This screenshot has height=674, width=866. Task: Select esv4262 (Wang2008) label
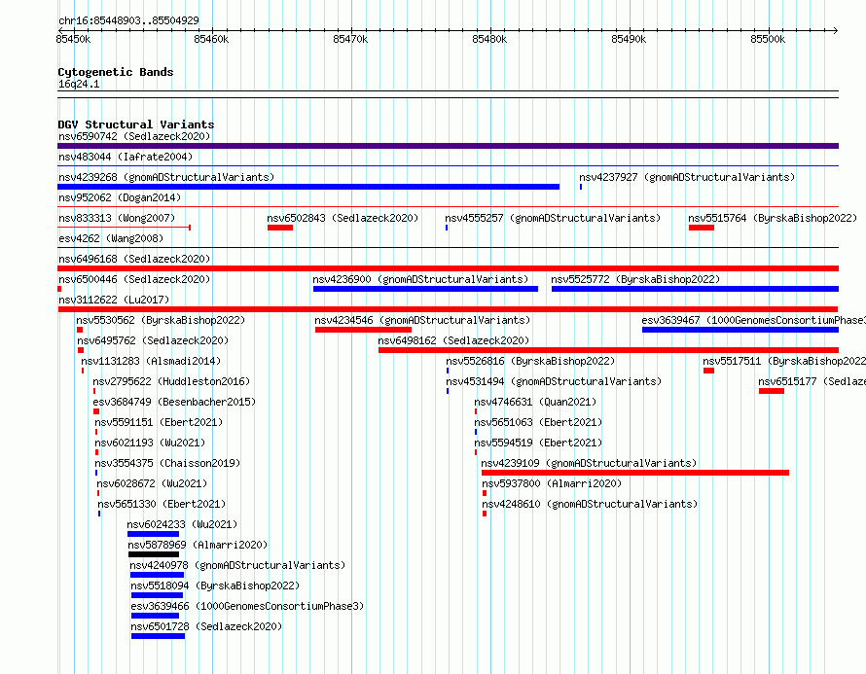point(111,238)
